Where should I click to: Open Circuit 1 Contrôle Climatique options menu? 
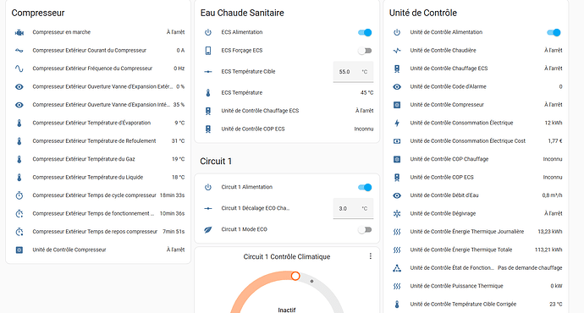[370, 256]
